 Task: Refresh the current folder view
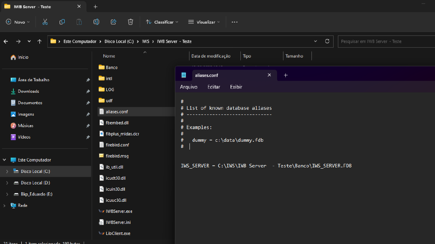[x=327, y=41]
